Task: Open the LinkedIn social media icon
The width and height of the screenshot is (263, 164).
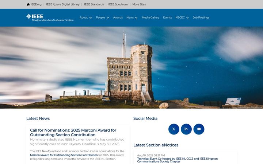Action: tap(186, 129)
